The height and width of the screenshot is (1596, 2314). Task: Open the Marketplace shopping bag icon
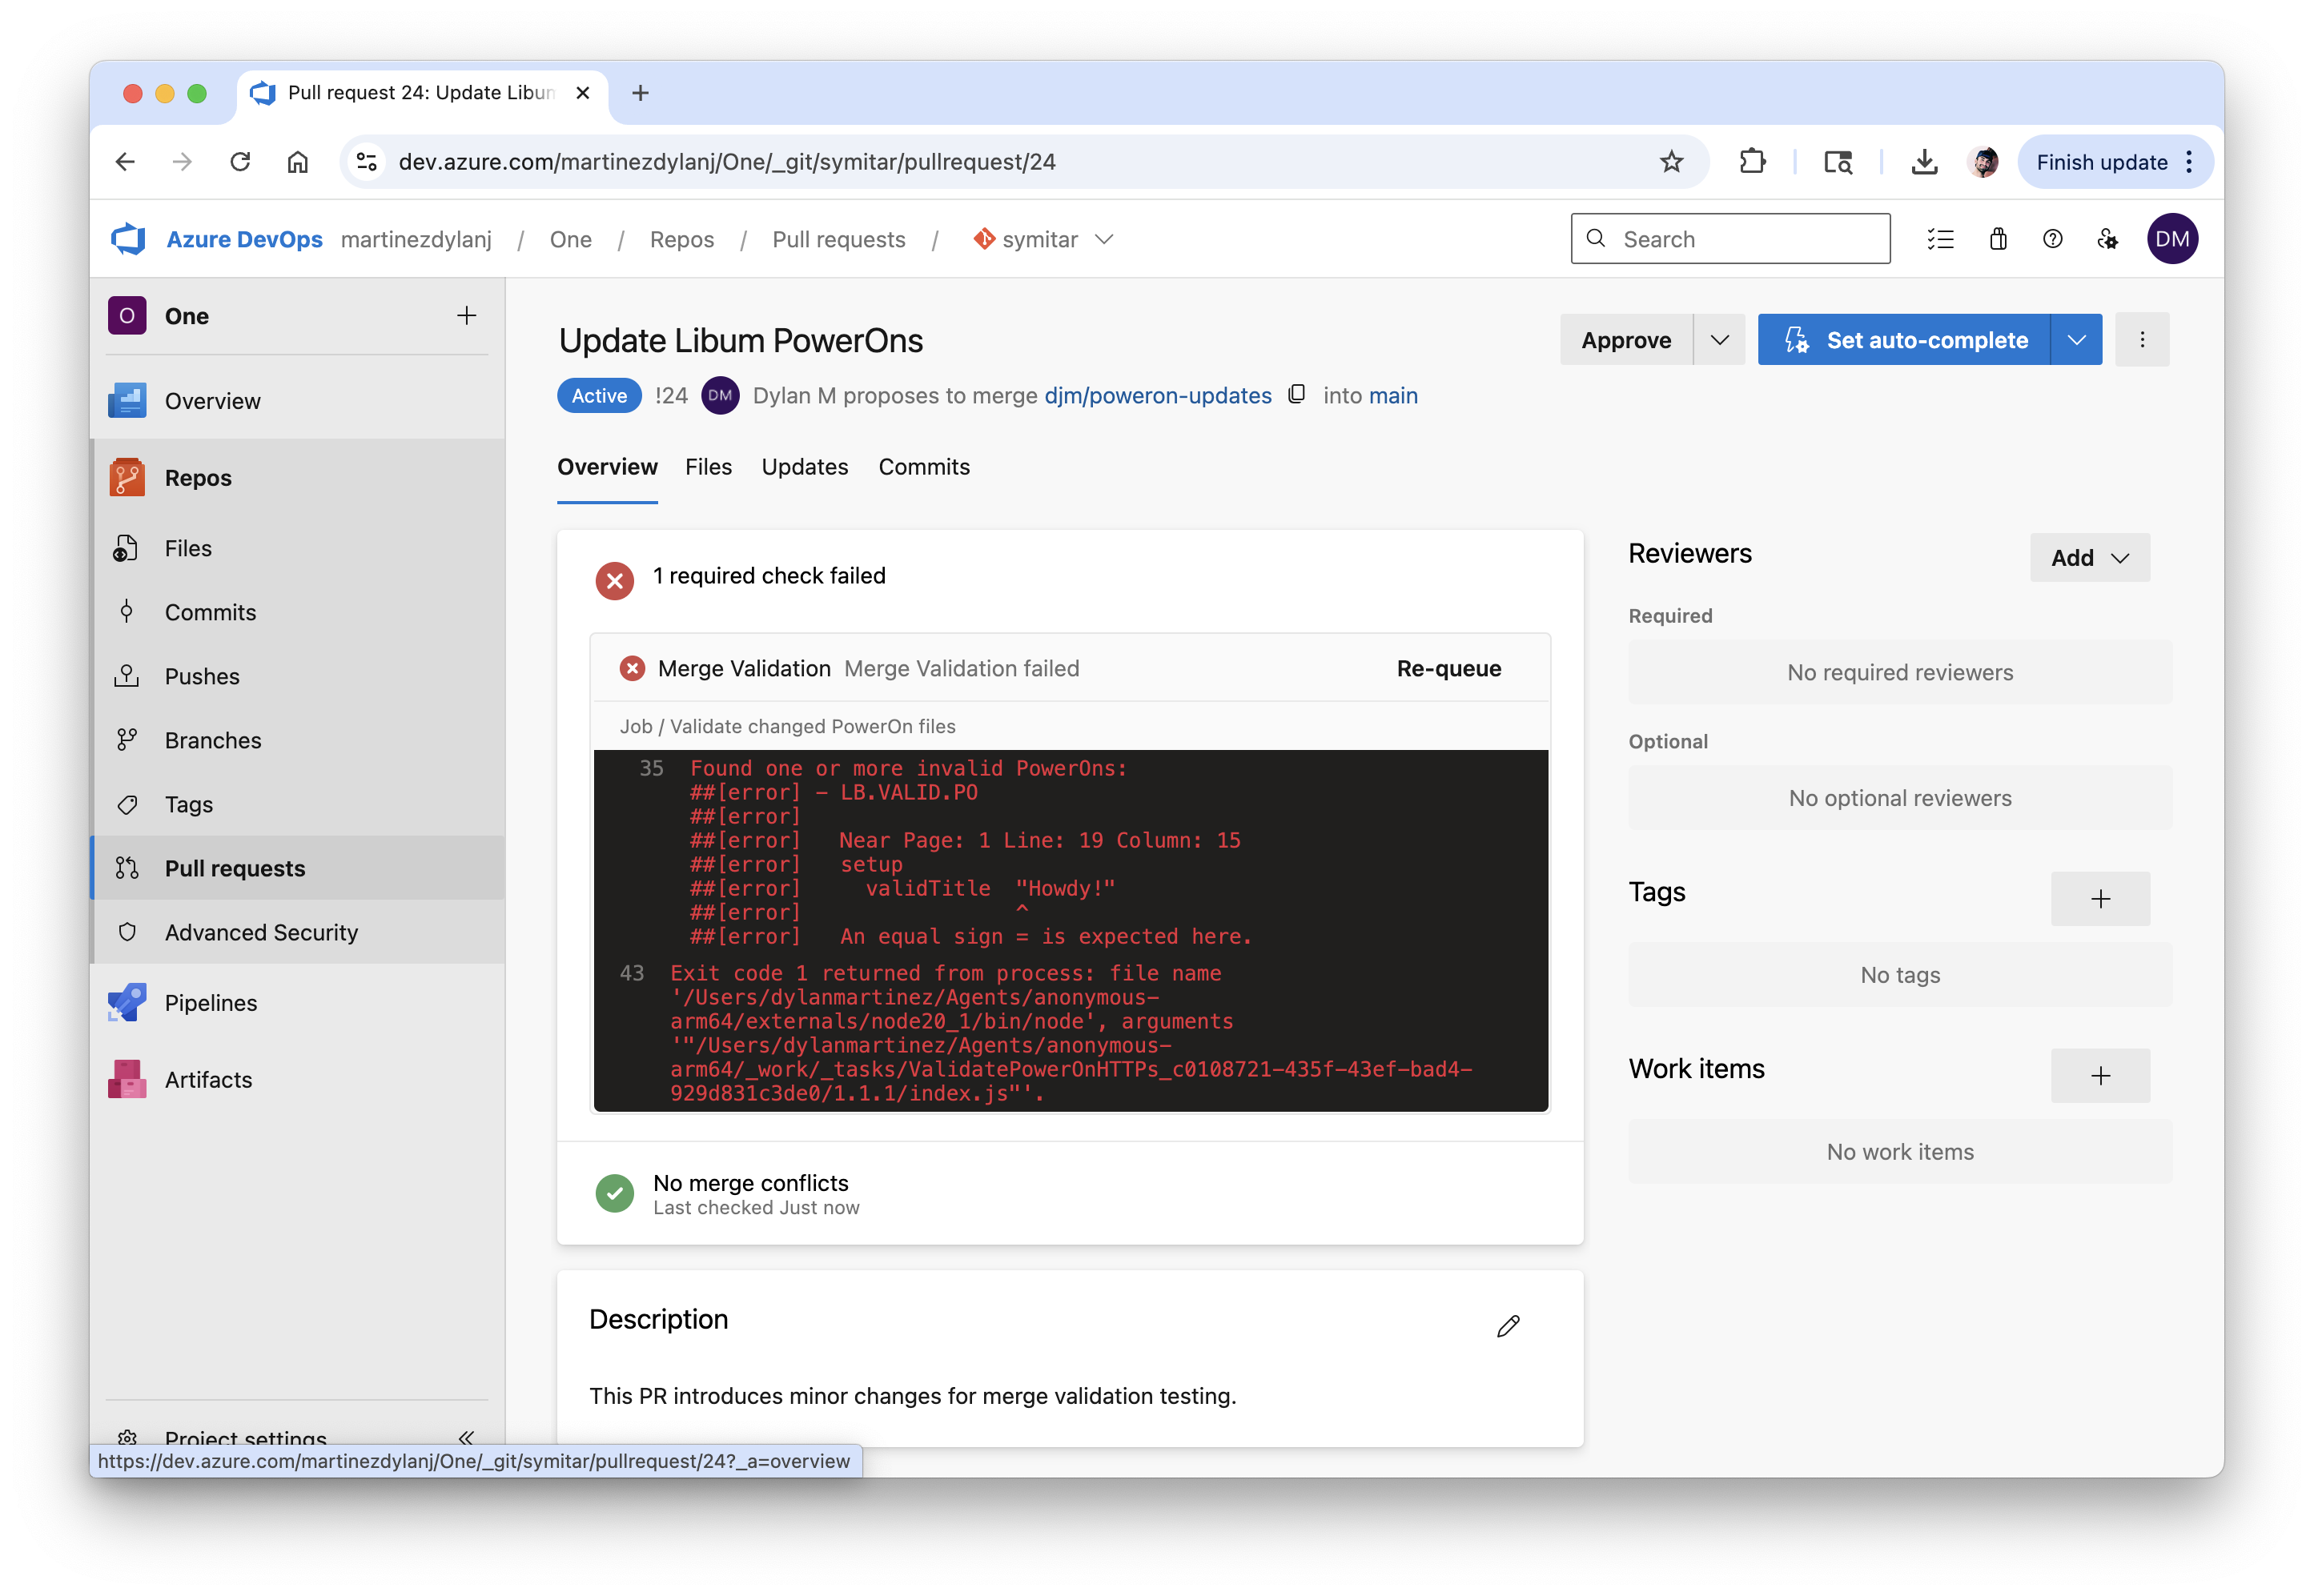point(1997,239)
